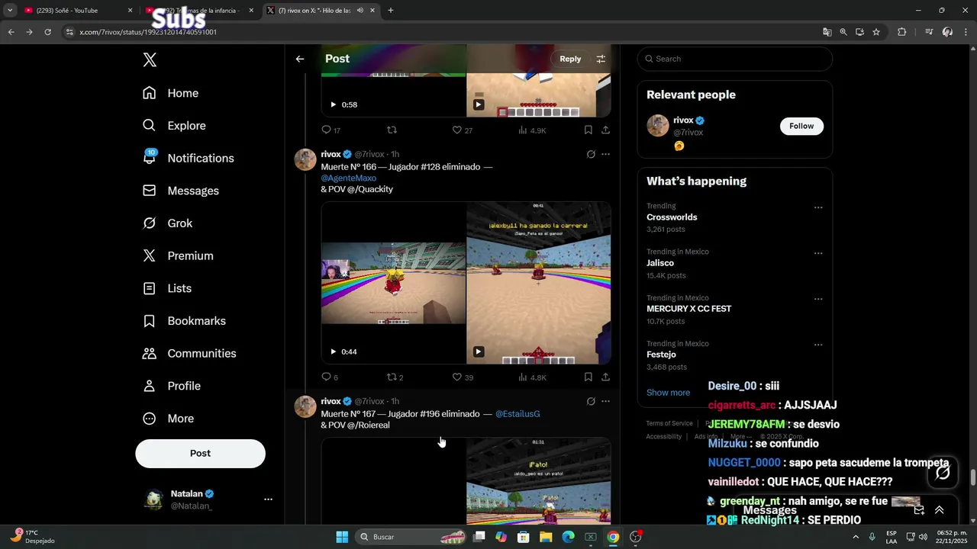View analytics showing 4.9K views
Image resolution: width=977 pixels, height=549 pixels.
[532, 130]
